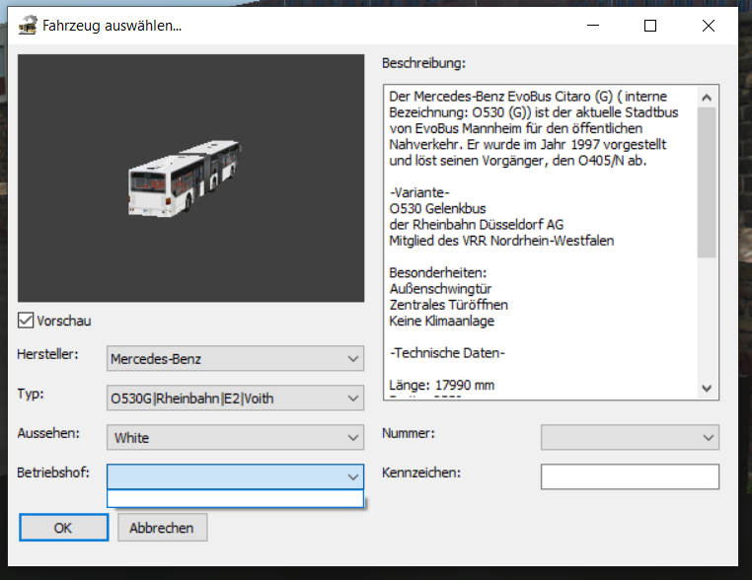Click scroll up arrow in Beschreibung
The height and width of the screenshot is (580, 752).
coord(707,97)
